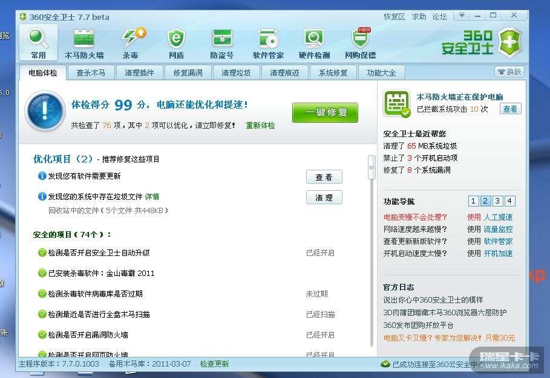Screen dimensions: 550x378
Task: Open log entry 3D肉蒲团暗藏木马
Action: pos(445,312)
